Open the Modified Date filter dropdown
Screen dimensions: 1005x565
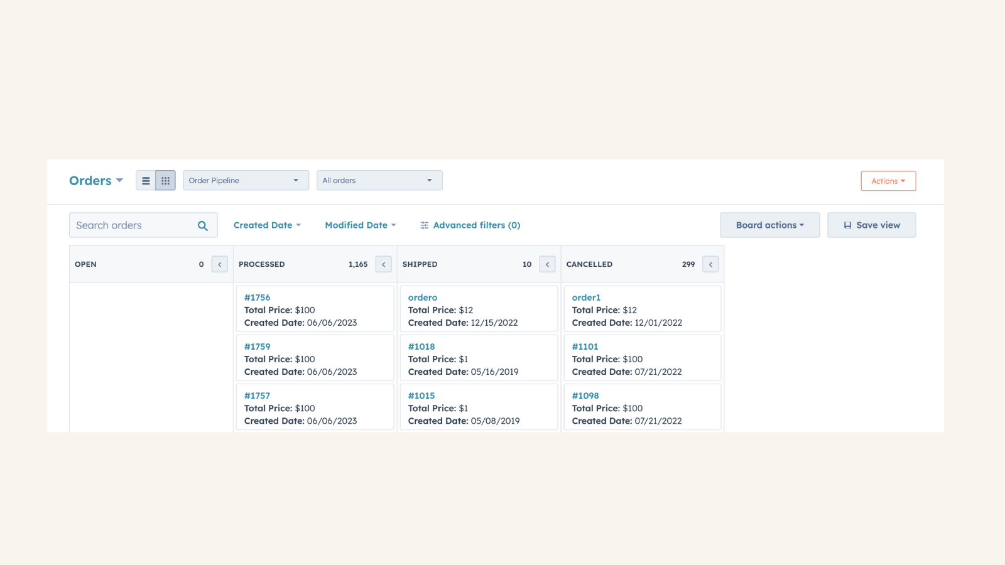(x=359, y=225)
